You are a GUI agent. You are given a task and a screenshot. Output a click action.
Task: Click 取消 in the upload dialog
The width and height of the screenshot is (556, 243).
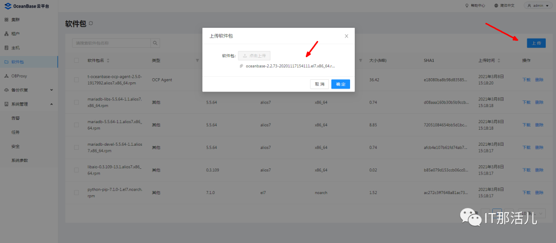tap(320, 84)
